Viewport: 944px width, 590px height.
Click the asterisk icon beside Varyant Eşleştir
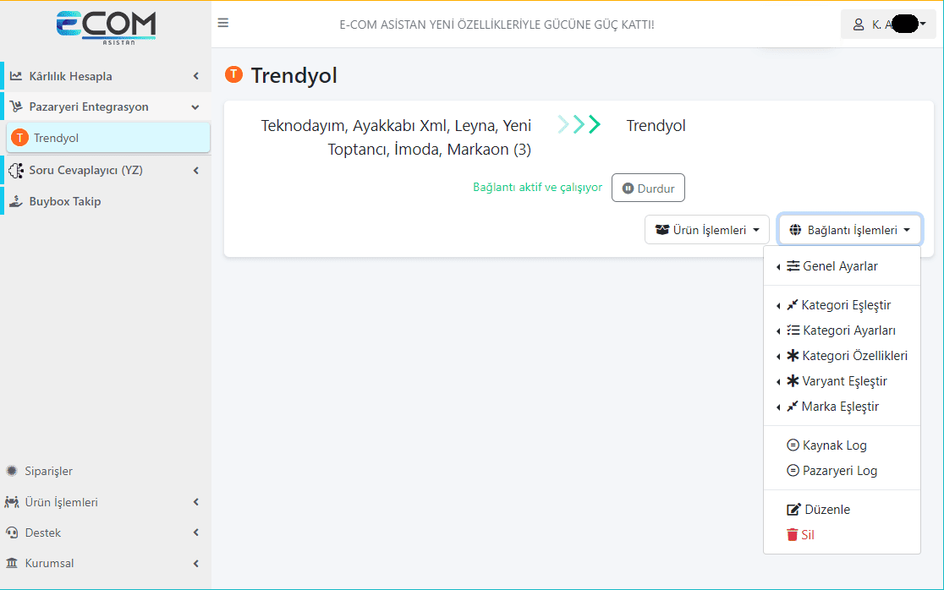(x=793, y=380)
